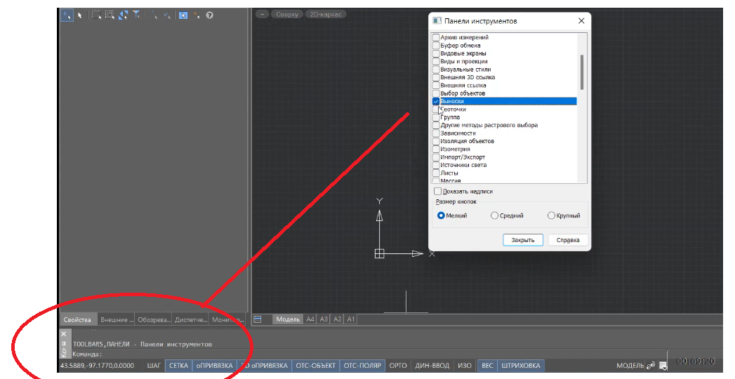Open the Диспетче... panel tab
The height and width of the screenshot is (379, 735).
[191, 319]
